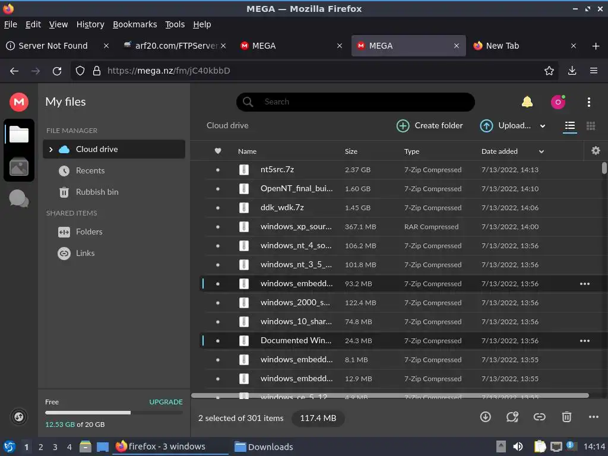
Task: Click the tracking protection shield icon
Action: click(80, 71)
